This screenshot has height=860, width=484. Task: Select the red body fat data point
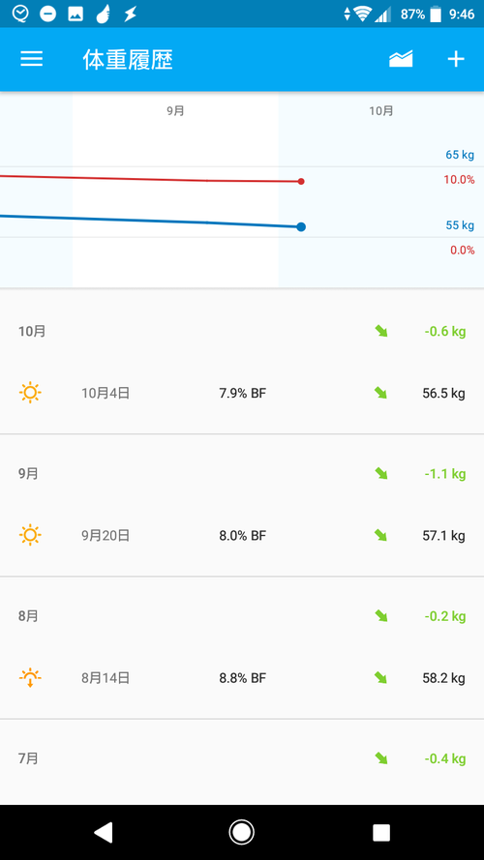point(301,182)
